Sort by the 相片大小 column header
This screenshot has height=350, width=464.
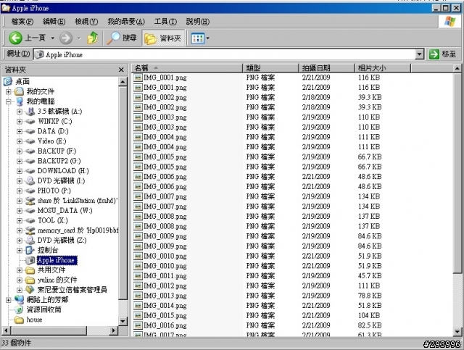pos(383,68)
